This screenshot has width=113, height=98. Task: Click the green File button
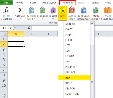[x=6, y=3]
